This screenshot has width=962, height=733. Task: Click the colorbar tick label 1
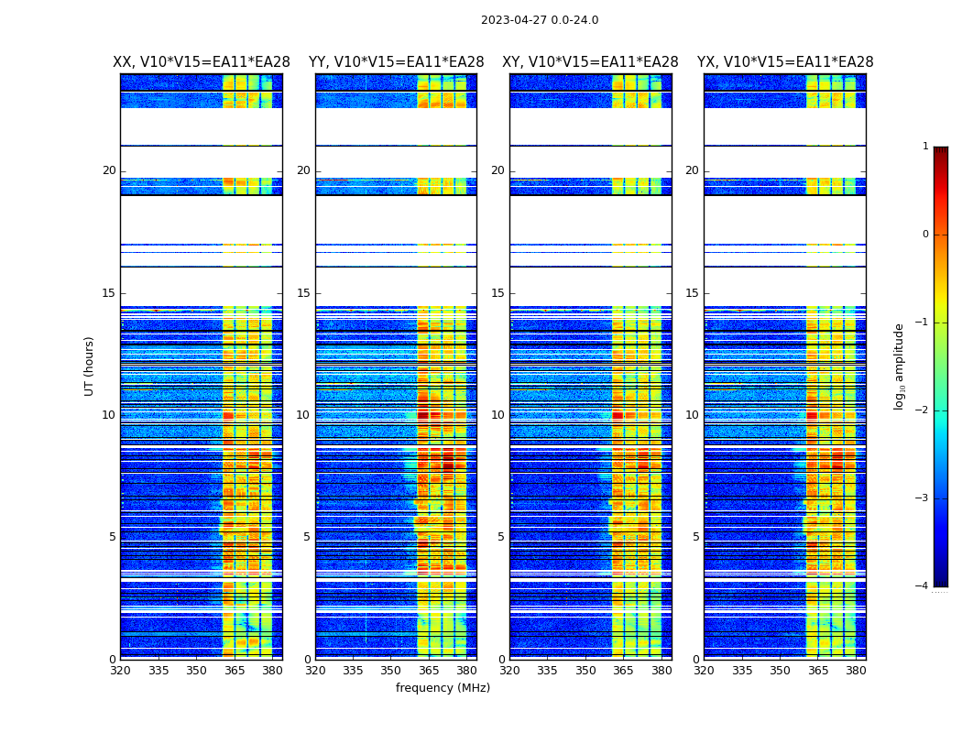[925, 147]
